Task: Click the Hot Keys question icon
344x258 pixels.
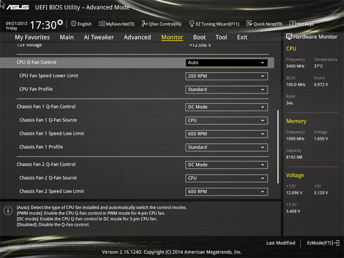Action: (x=292, y=24)
